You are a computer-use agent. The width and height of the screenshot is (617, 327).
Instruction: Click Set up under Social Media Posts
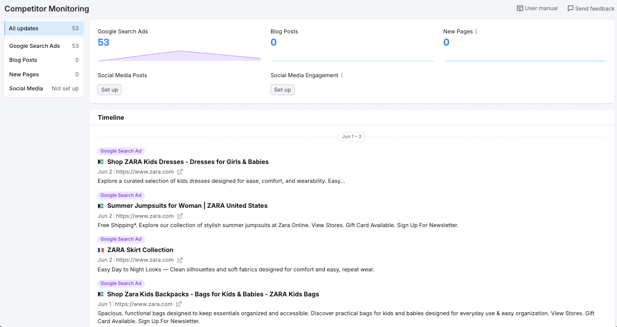tap(110, 90)
